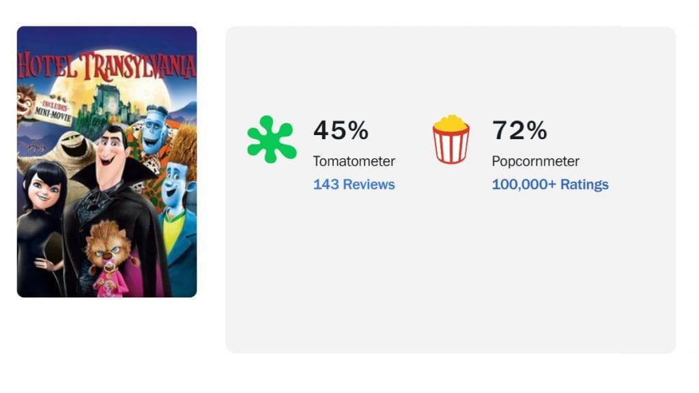Click the werewolf in poster's top-left corner
Image resolution: width=699 pixels, height=393 pixels.
coord(26,99)
